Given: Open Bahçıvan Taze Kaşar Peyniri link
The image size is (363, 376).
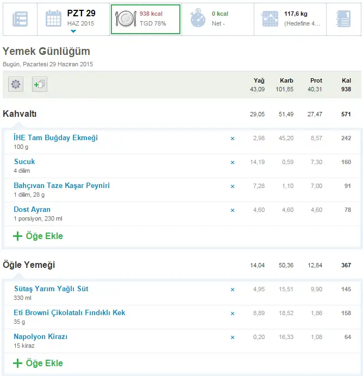Looking at the screenshot, I should pos(61,186).
